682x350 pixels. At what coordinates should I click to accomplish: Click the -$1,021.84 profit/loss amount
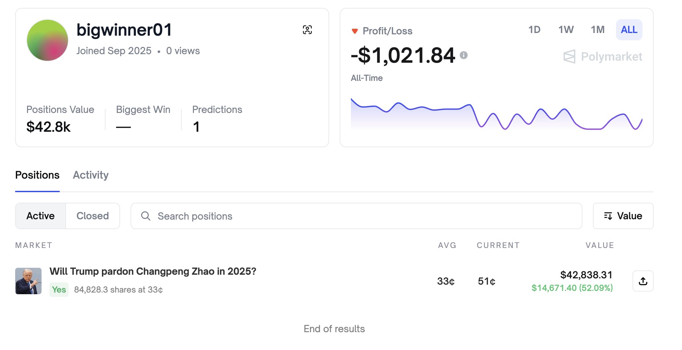pos(403,55)
